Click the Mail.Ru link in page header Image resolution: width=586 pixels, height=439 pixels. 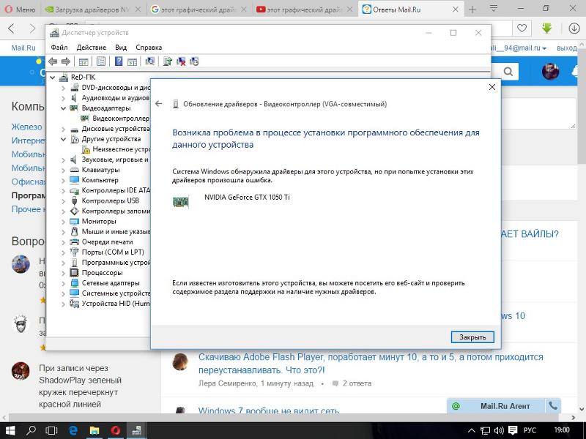(23, 48)
